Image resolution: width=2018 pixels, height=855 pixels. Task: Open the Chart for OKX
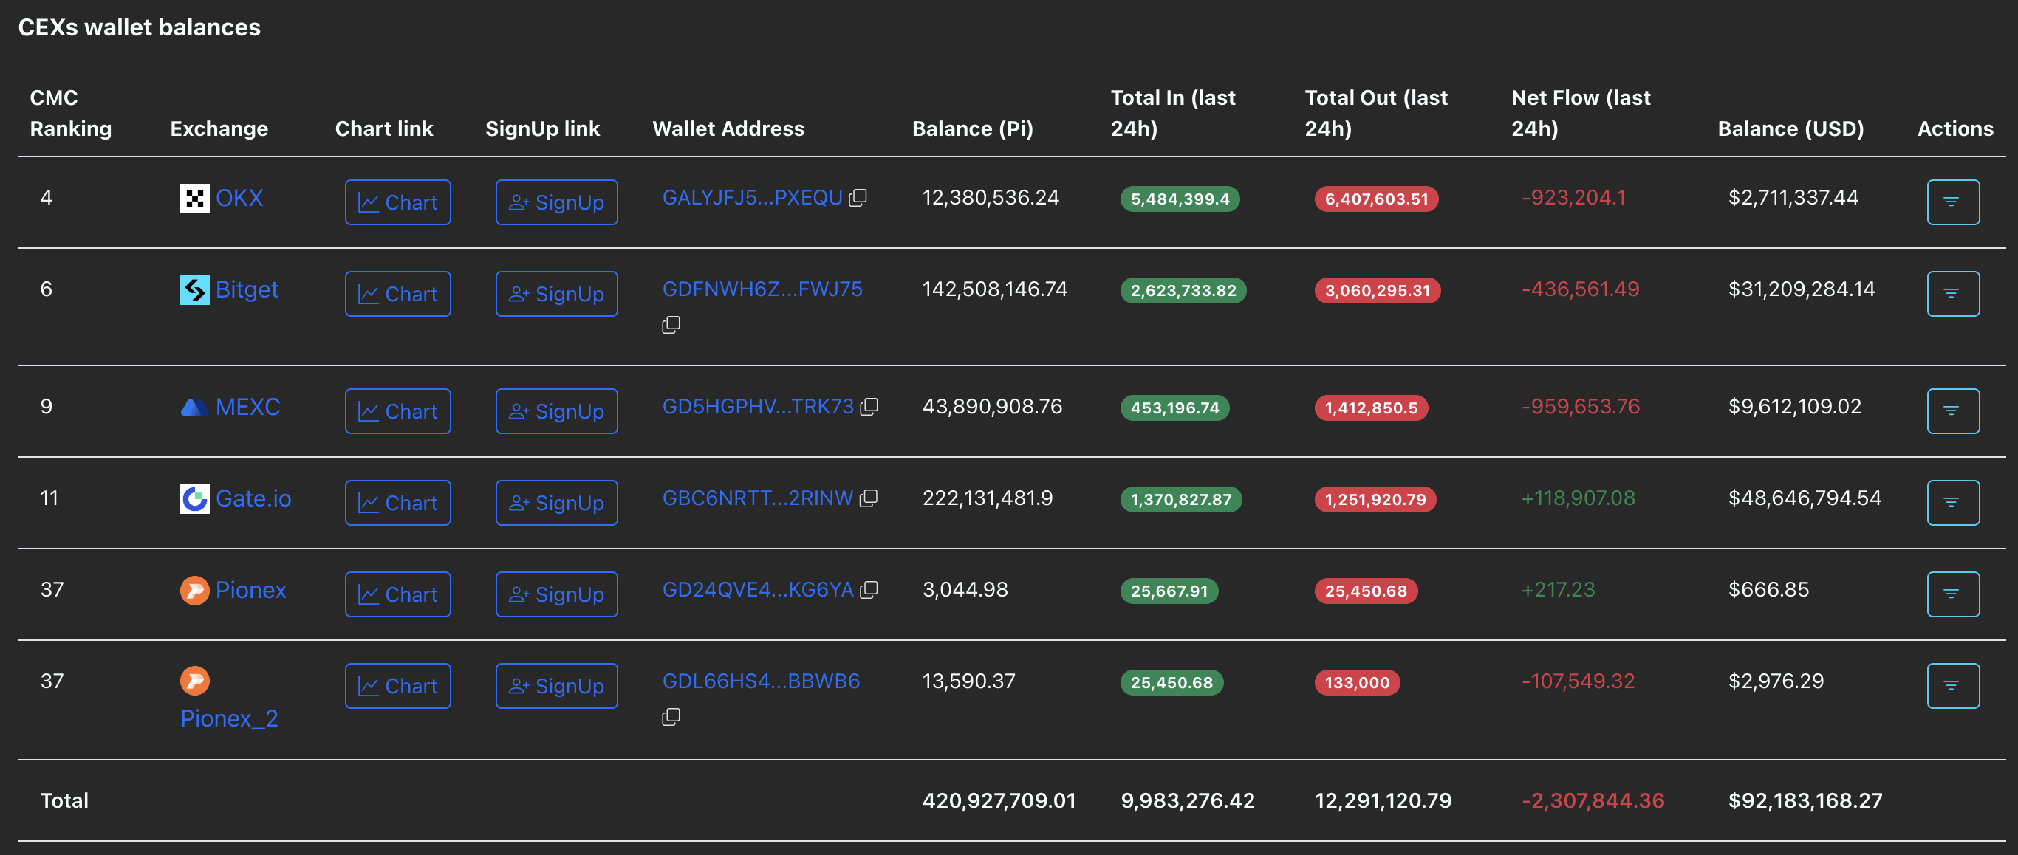tap(397, 202)
